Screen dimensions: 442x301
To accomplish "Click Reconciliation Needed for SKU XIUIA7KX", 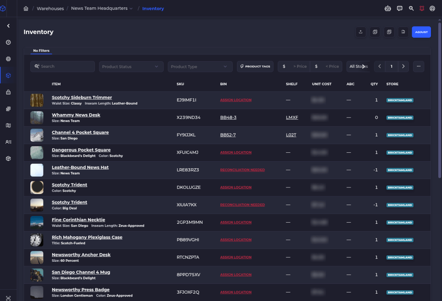I will pos(242,205).
